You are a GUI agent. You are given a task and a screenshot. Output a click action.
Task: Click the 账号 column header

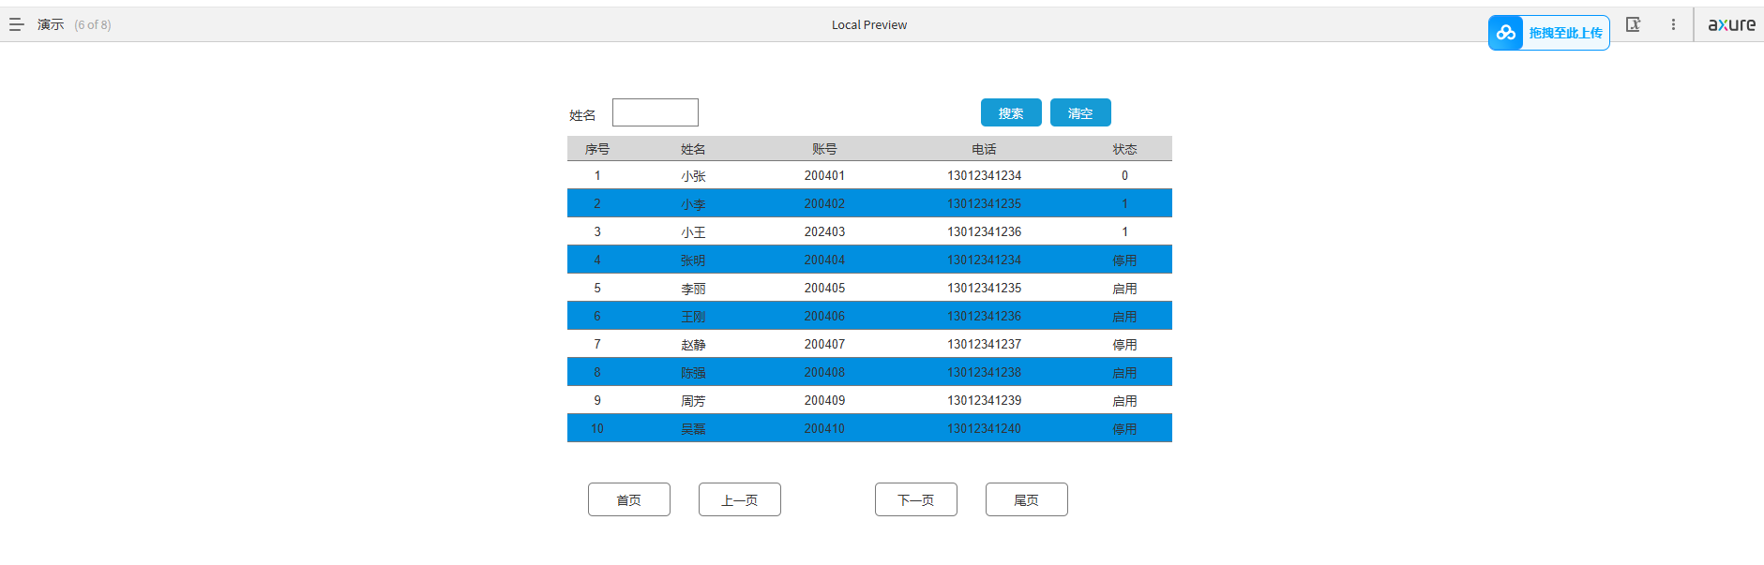pyautogui.click(x=824, y=149)
